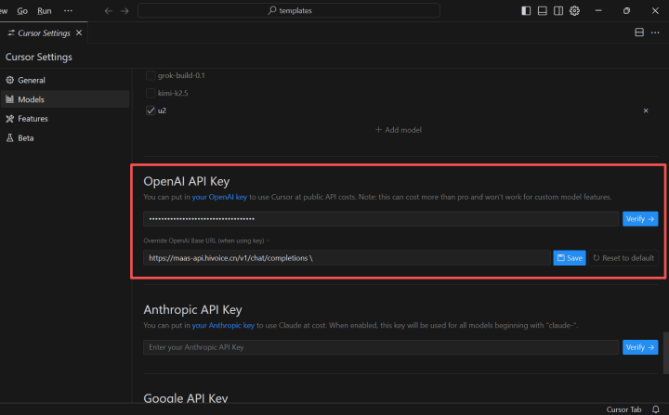Open the overflow menu after Run
Viewport: 669px width, 415px height.
point(68,10)
